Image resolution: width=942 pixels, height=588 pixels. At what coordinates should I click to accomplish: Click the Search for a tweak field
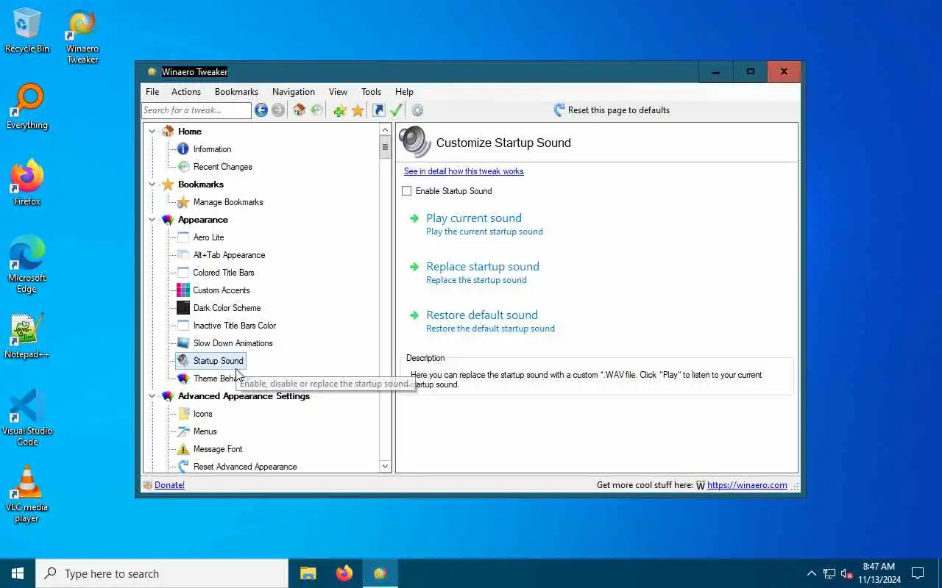point(196,110)
